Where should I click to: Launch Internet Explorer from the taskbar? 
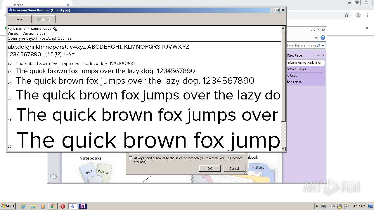(x=23, y=206)
